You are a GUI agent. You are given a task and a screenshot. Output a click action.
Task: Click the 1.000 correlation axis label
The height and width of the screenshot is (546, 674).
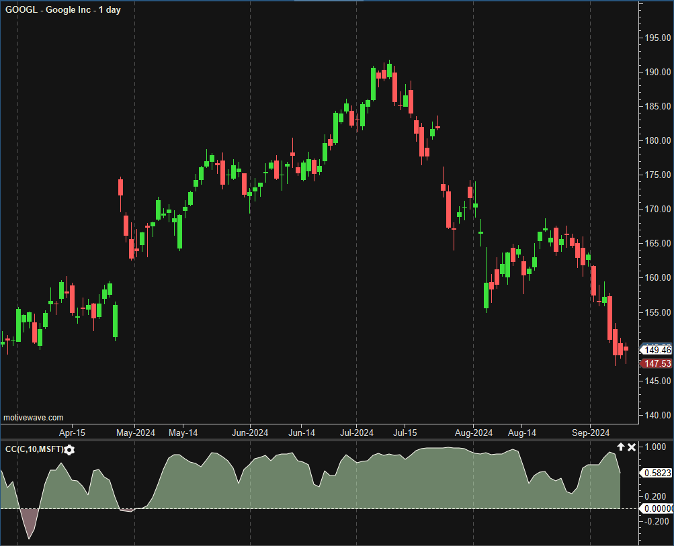[655, 447]
